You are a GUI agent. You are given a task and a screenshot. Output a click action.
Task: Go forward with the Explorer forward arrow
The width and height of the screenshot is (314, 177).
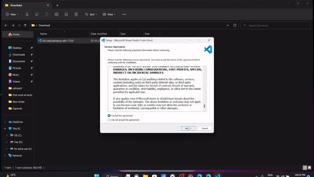point(13,26)
